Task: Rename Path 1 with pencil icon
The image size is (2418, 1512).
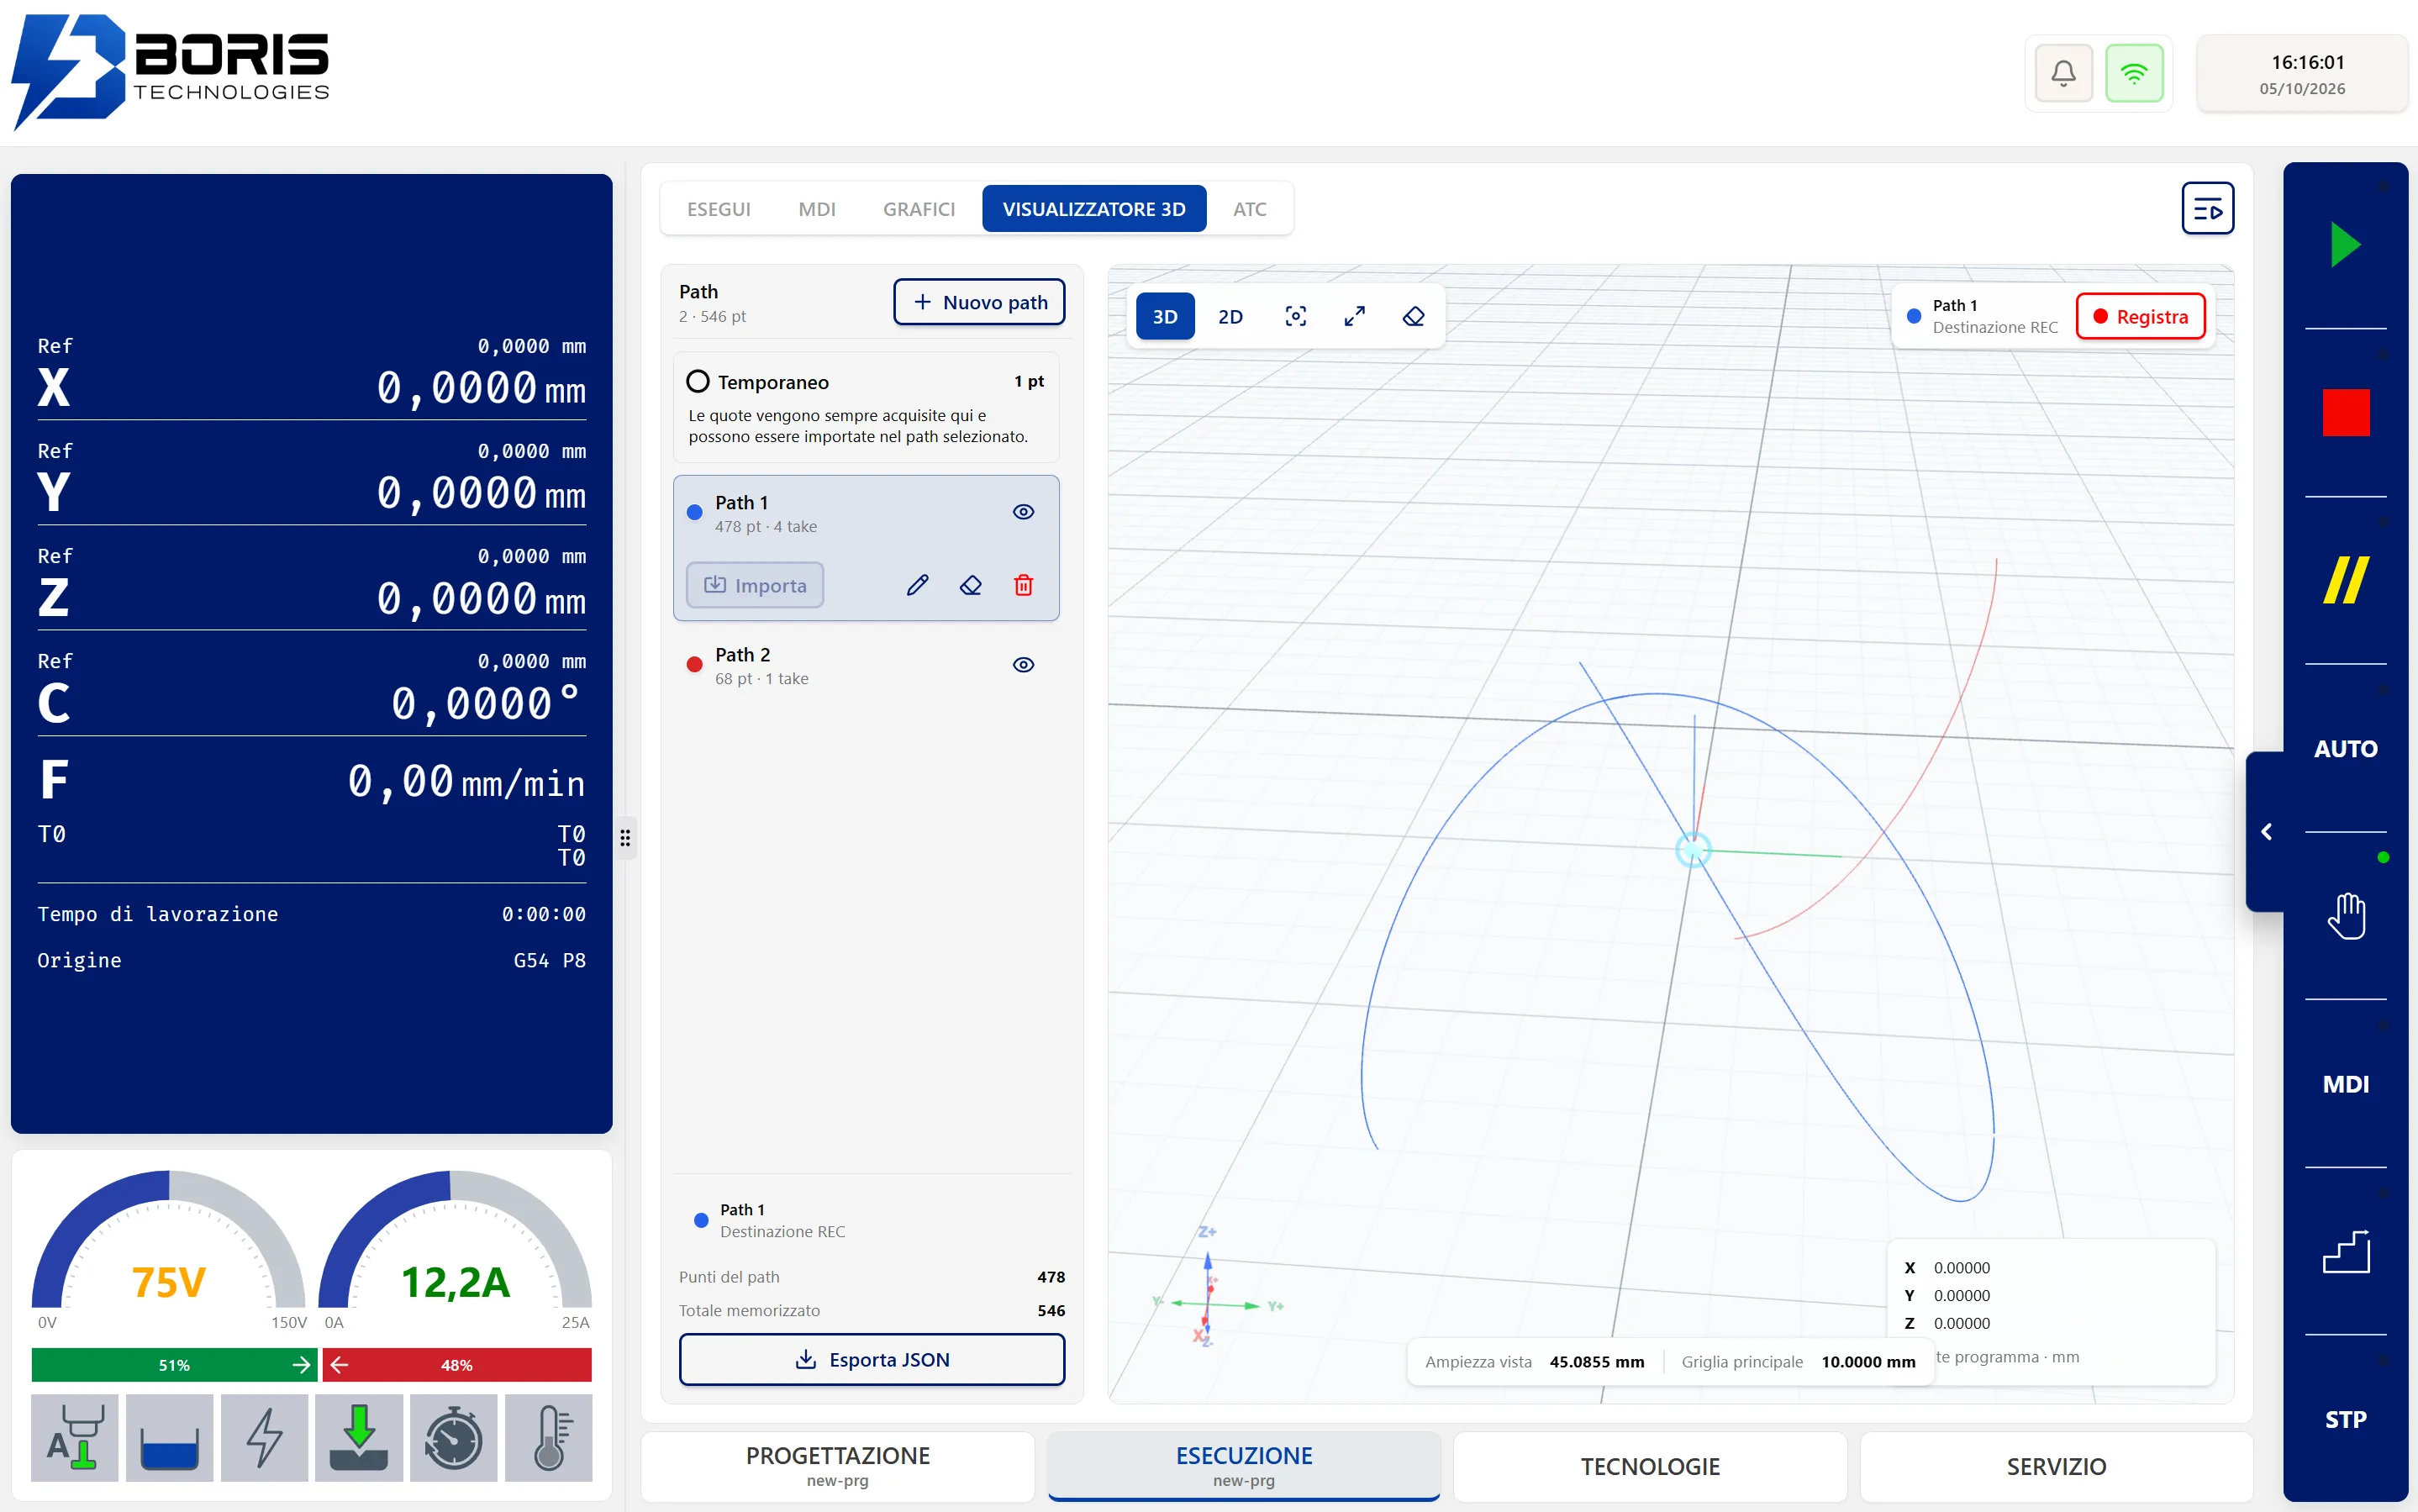Action: pyautogui.click(x=917, y=585)
